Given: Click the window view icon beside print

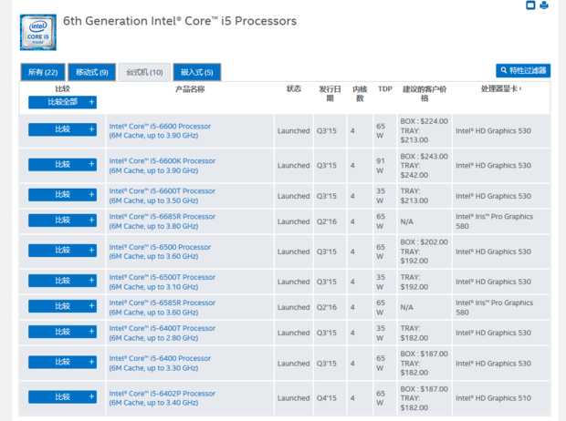Looking at the screenshot, I should (x=530, y=5).
